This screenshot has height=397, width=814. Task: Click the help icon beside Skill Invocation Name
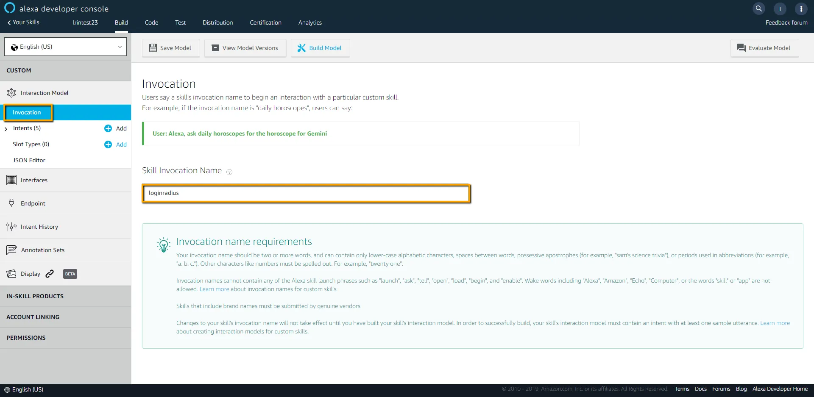pos(229,172)
